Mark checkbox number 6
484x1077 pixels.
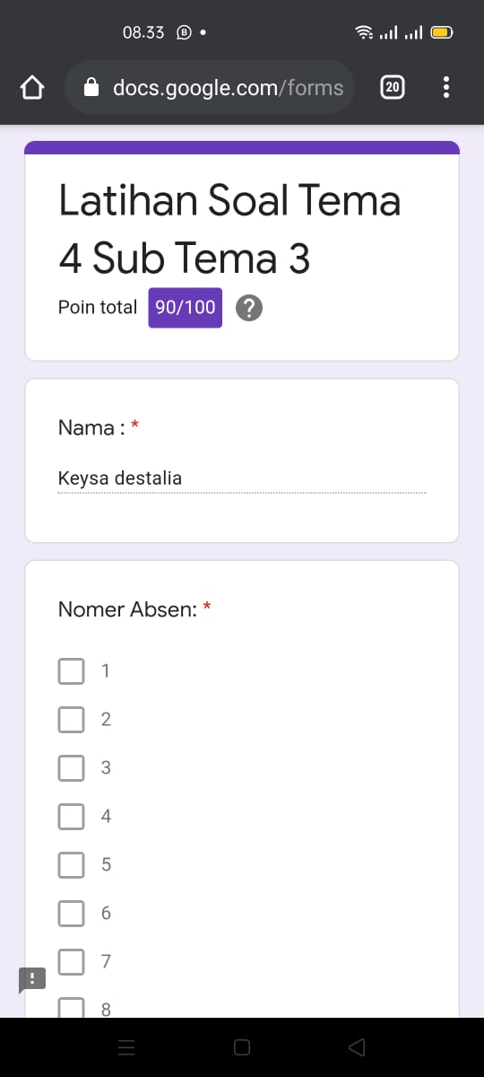(72, 913)
